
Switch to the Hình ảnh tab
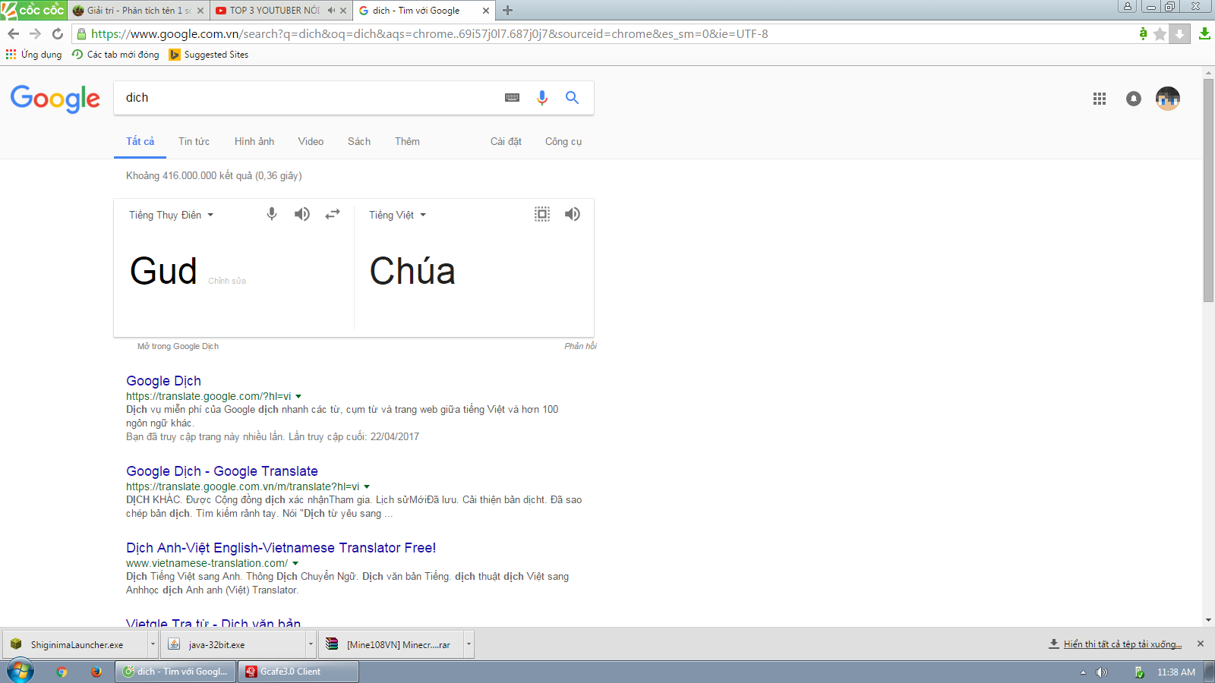[254, 141]
